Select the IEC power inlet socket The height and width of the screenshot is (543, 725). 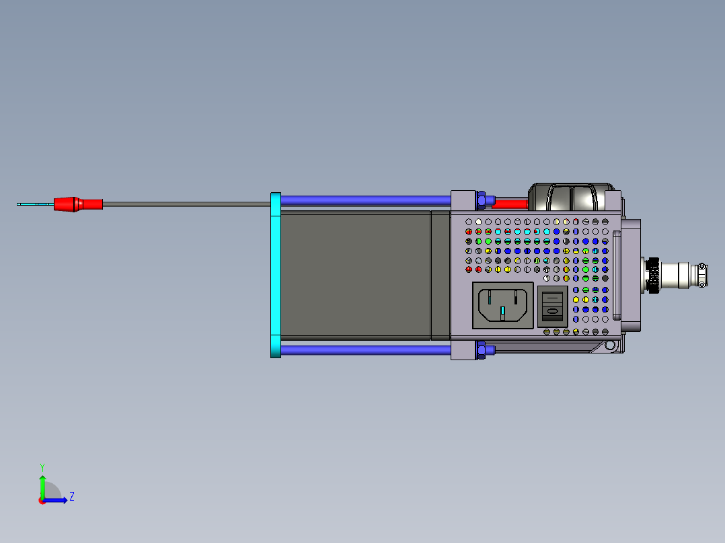pos(502,306)
